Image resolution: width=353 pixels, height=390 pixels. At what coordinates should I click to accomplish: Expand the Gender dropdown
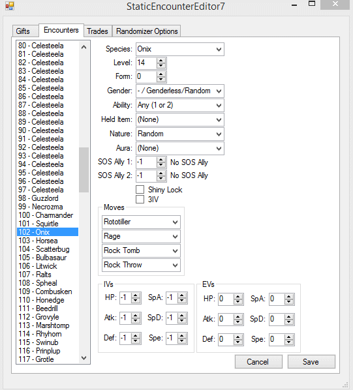[x=180, y=91]
